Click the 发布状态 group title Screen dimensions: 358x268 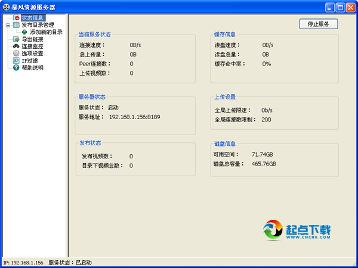pyautogui.click(x=90, y=143)
